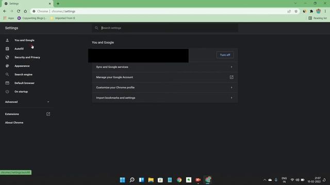Open the home page icon
This screenshot has width=330, height=185.
tap(25, 11)
